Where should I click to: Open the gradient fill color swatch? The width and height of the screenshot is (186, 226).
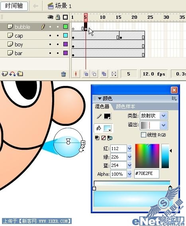click(108, 128)
